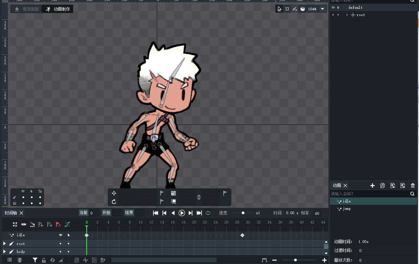Click the onion skin circle icon
419x264 pixels.
(302, 9)
